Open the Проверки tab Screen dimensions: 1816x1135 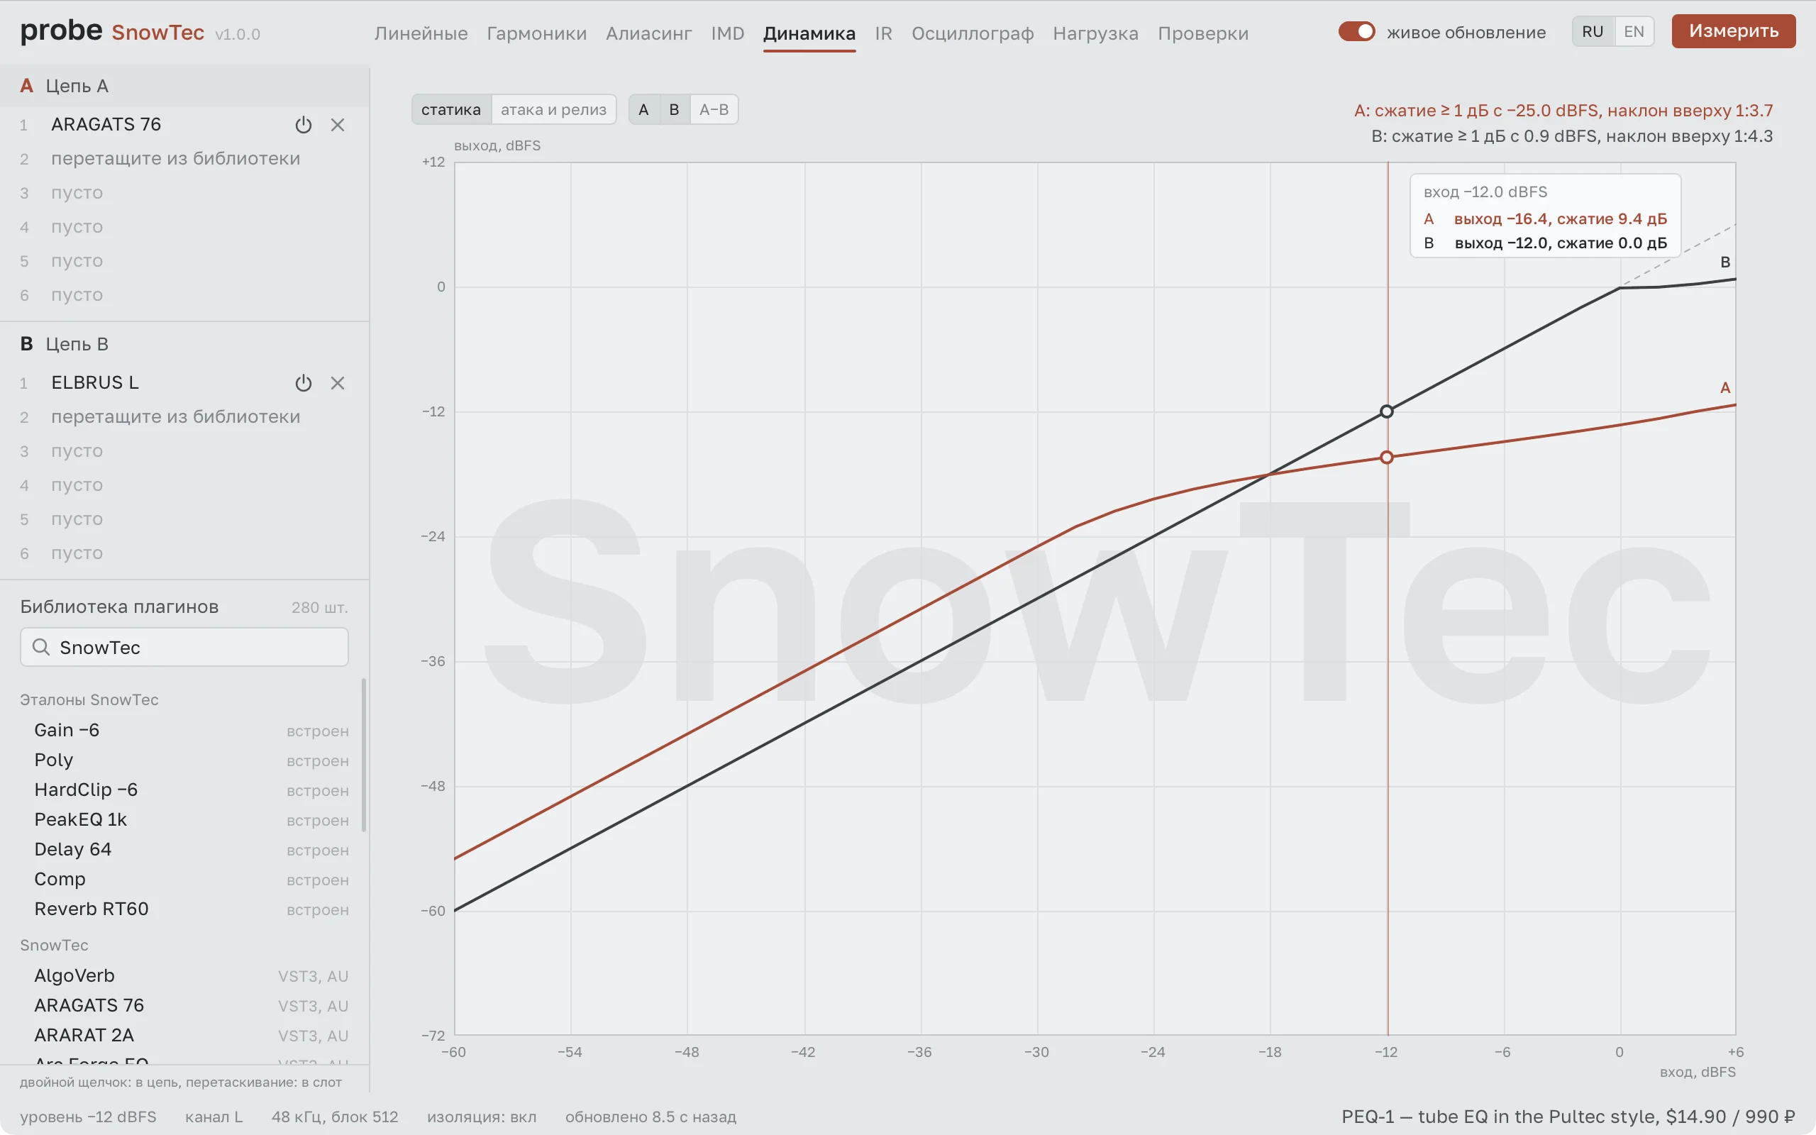pyautogui.click(x=1203, y=34)
